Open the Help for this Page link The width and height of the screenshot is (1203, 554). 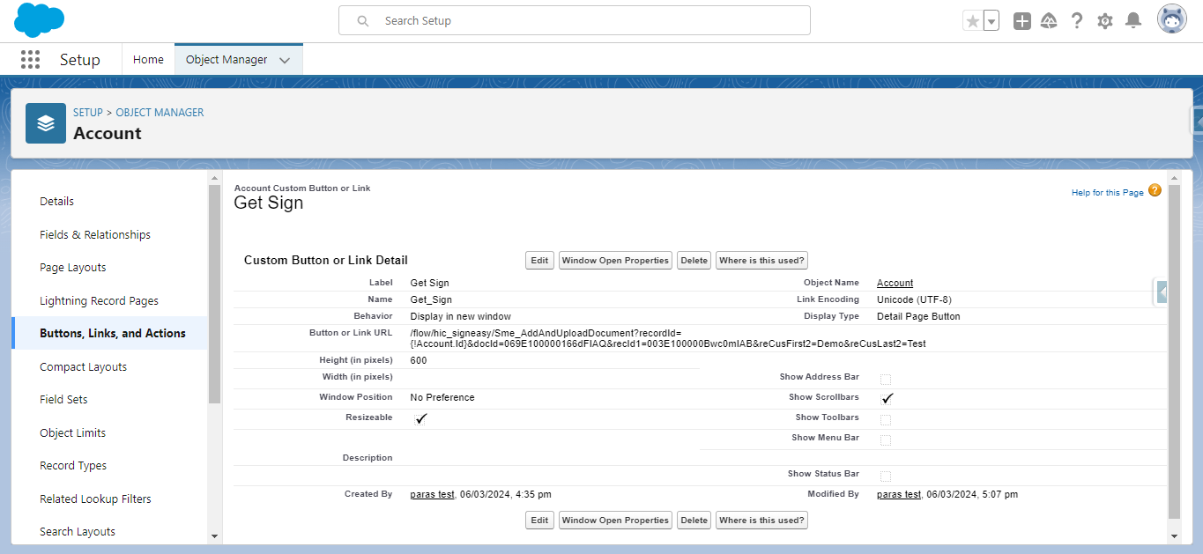tap(1108, 193)
